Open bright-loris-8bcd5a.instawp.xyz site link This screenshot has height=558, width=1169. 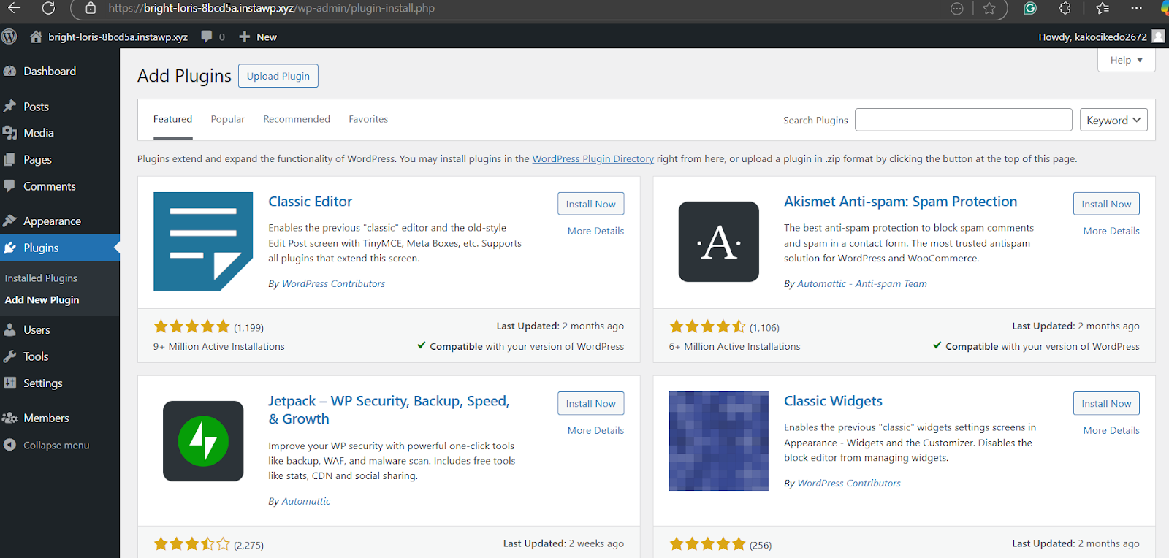tap(118, 37)
